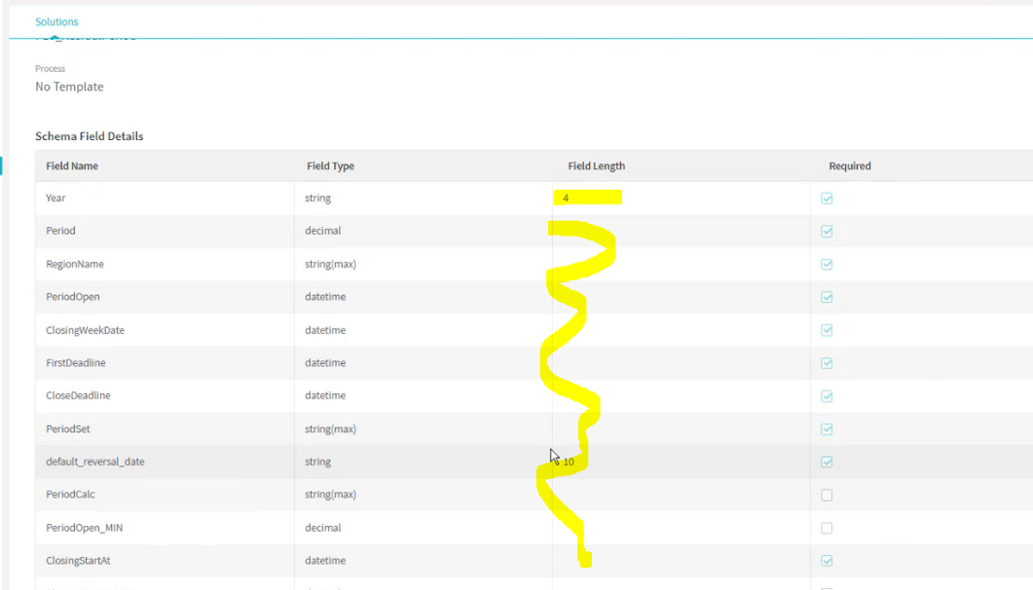
Task: Uncheck Required for the Period row
Action: point(827,231)
